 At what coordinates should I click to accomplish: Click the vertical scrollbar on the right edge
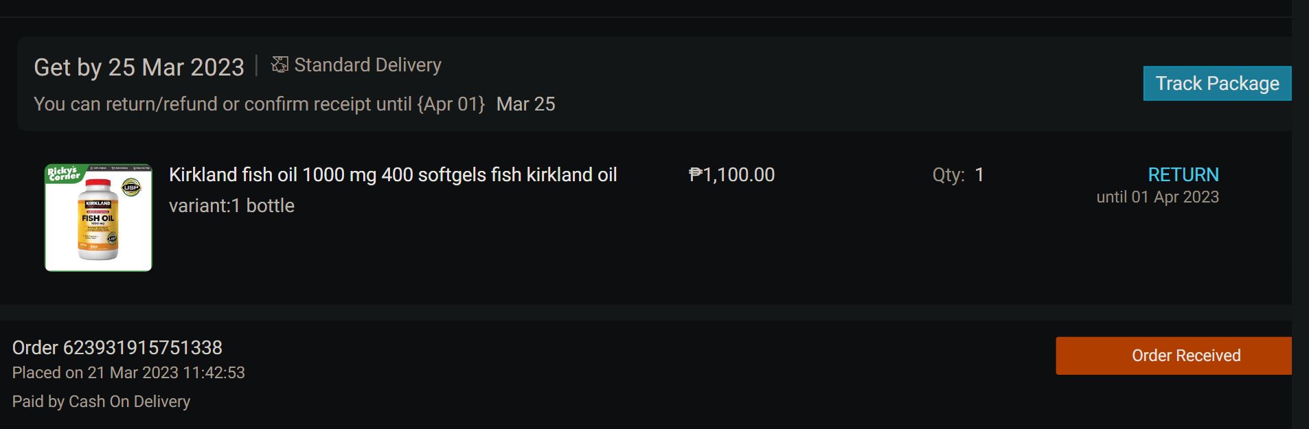(1300, 214)
